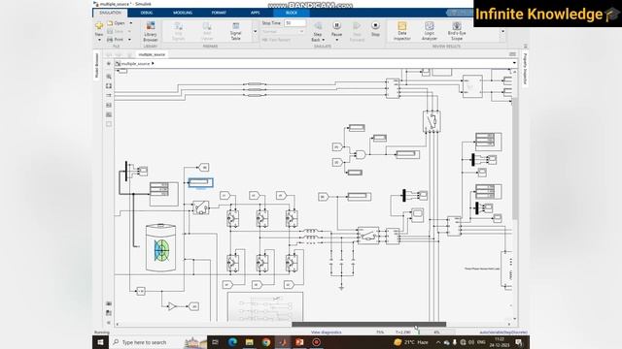Open Chrome from the taskbar
This screenshot has width=622, height=349.
[266, 342]
